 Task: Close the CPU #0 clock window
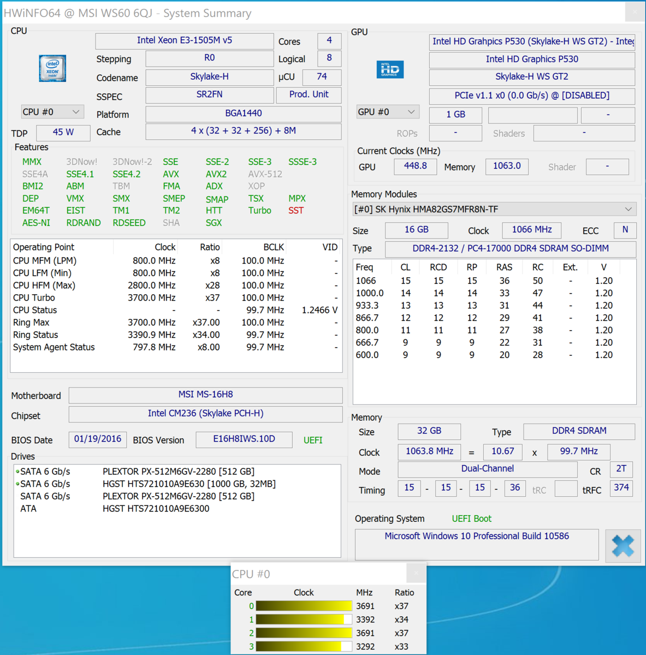[x=416, y=573]
